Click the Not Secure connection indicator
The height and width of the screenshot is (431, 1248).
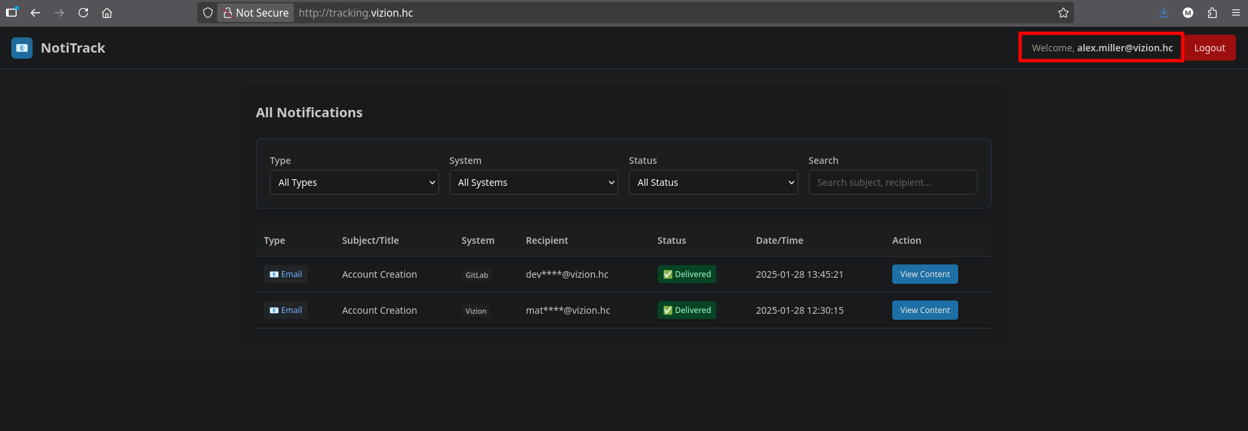256,13
